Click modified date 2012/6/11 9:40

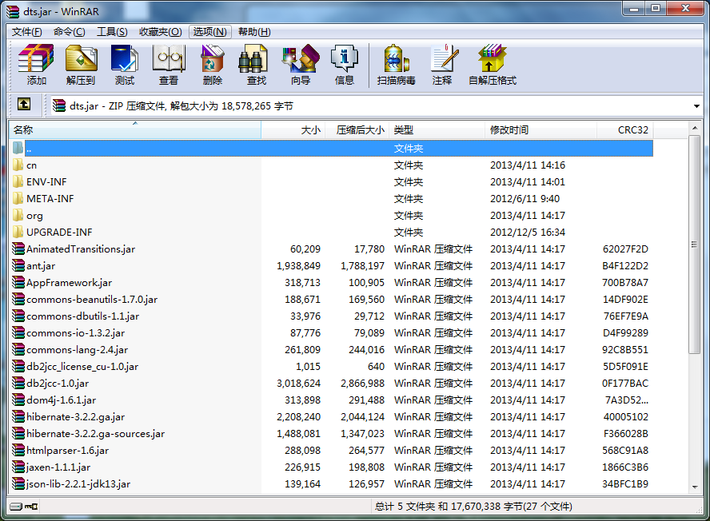pos(525,198)
